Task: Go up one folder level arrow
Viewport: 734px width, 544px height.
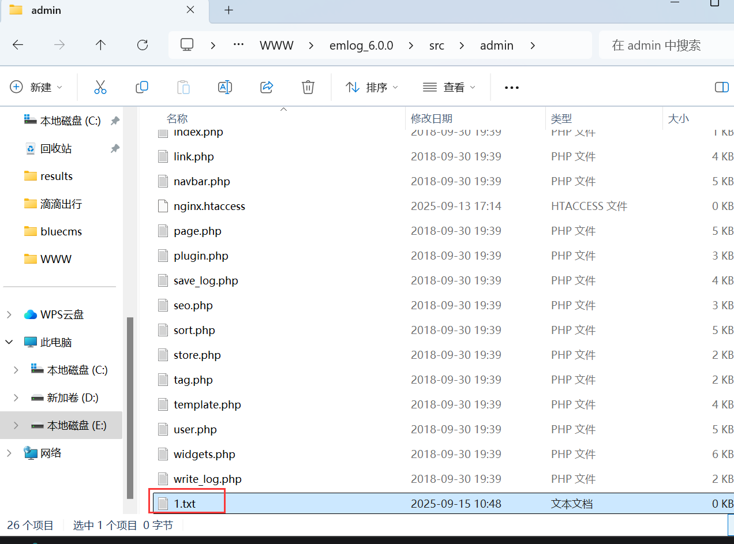Action: coord(101,45)
